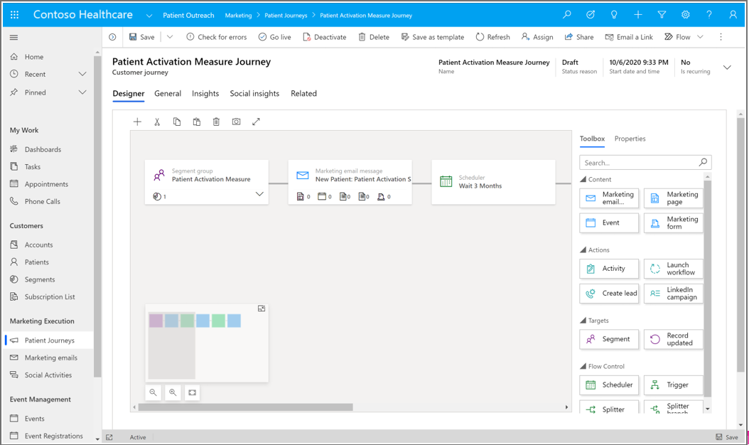Viewport: 749px width, 445px height.
Task: Open the help question mark icon
Action: click(709, 15)
